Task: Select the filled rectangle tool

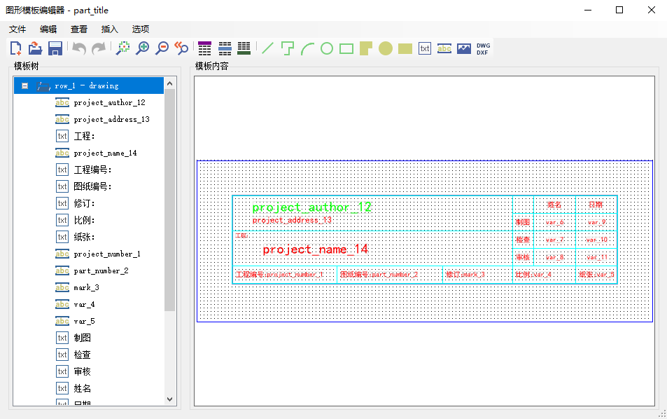Action: 405,48
